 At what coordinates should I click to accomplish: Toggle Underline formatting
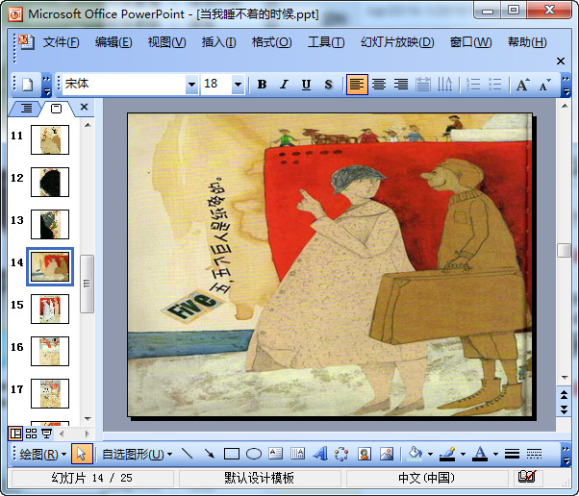click(x=306, y=85)
